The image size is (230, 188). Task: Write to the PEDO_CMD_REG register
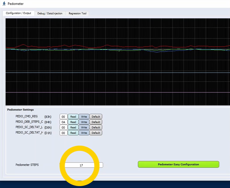pos(84,117)
